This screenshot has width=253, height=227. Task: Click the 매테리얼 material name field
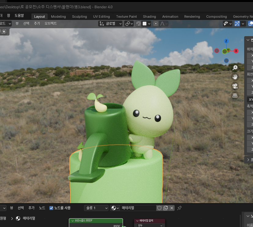[138, 208]
